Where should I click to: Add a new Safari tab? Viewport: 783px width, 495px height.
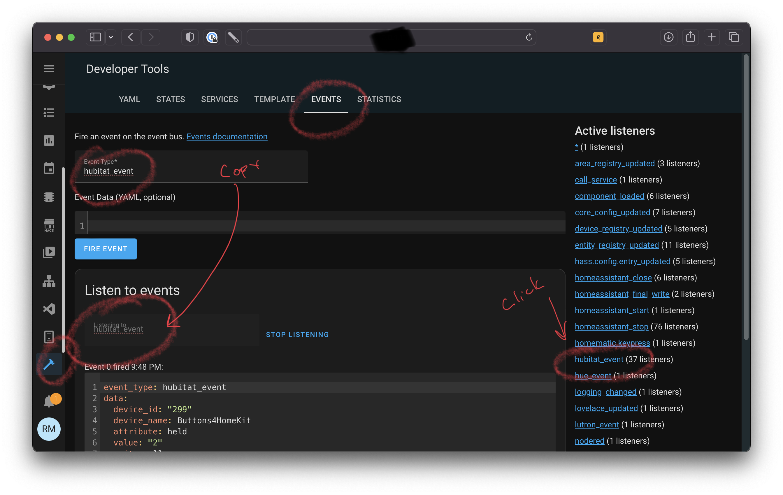[x=712, y=37]
